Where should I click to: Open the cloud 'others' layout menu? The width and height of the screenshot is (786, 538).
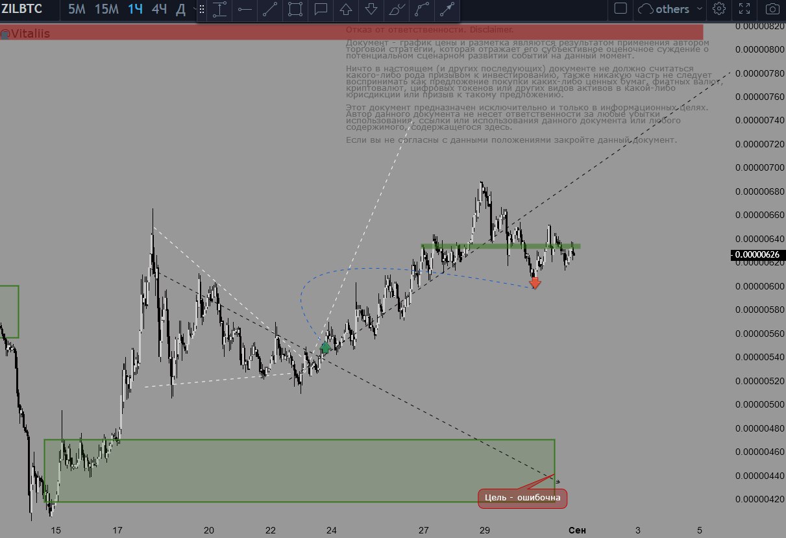(x=670, y=9)
